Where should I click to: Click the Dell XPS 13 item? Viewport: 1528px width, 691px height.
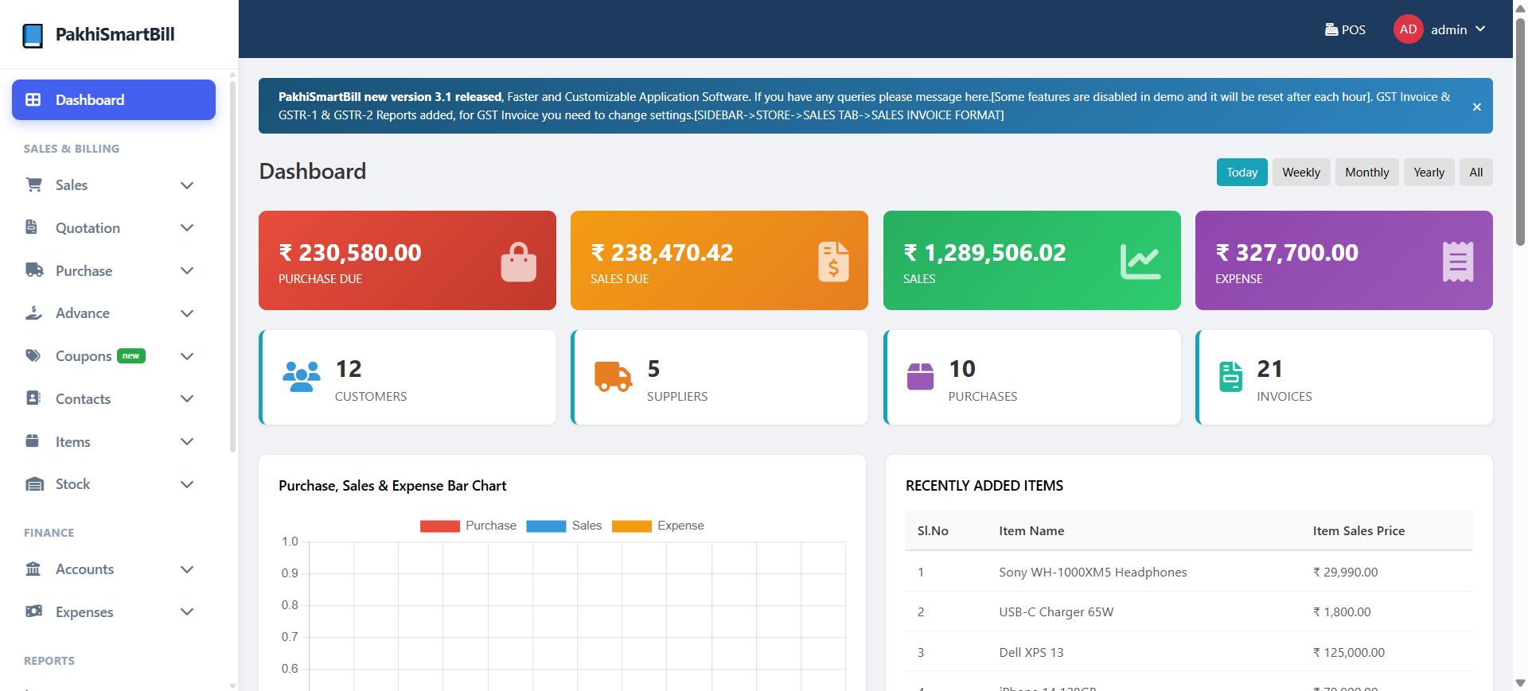[x=1031, y=652]
